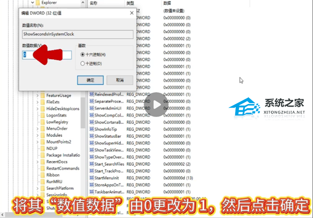Click the TaskbarAnimat... value icon
This screenshot has height=218, width=313.
click(92, 191)
